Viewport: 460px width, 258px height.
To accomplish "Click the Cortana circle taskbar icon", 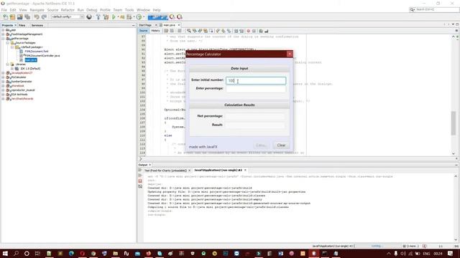I will tap(27, 253).
